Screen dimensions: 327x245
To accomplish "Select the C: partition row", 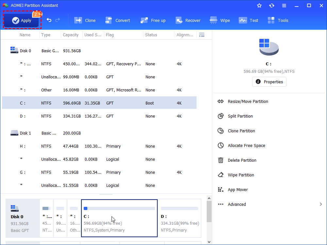I will [99, 103].
